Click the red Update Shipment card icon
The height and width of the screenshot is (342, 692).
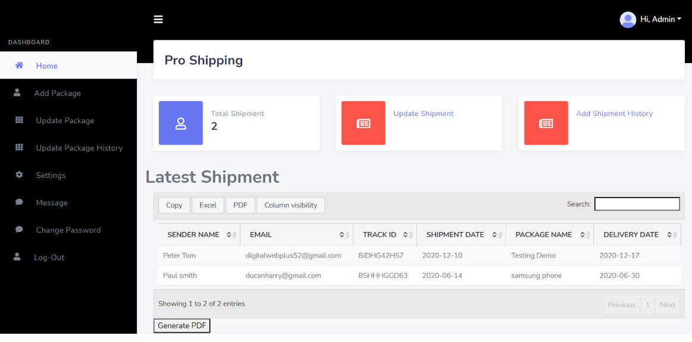(363, 123)
